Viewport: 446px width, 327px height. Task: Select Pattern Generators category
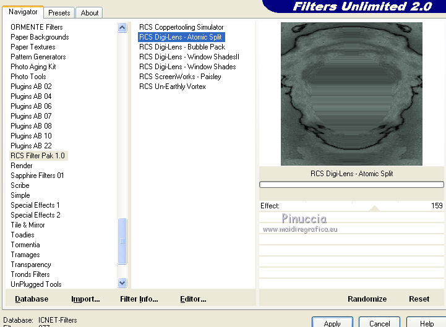pos(38,57)
